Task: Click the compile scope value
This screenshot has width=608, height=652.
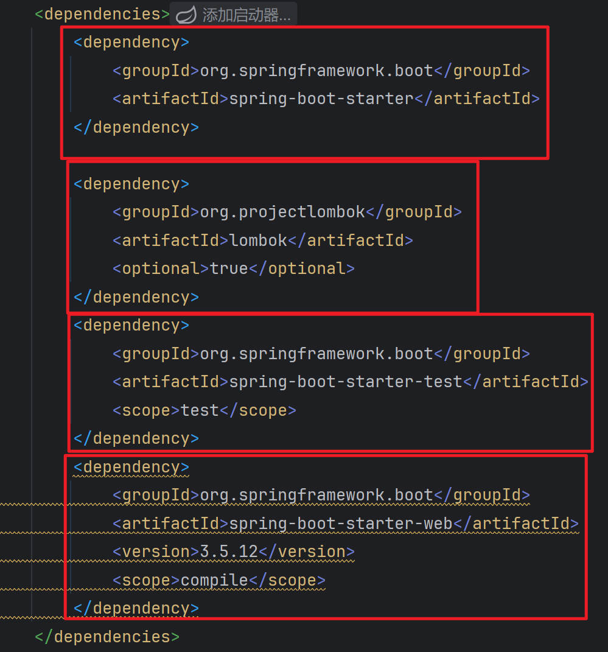Action: tap(214, 580)
